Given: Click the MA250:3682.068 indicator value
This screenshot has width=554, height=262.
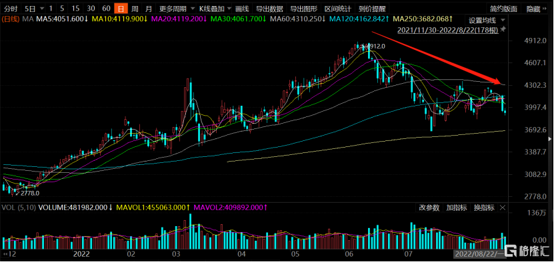Looking at the screenshot, I should (423, 19).
